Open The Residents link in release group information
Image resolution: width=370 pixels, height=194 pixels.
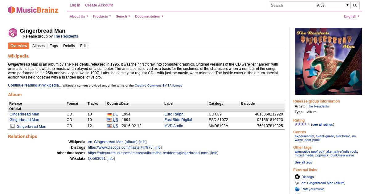click(318, 106)
